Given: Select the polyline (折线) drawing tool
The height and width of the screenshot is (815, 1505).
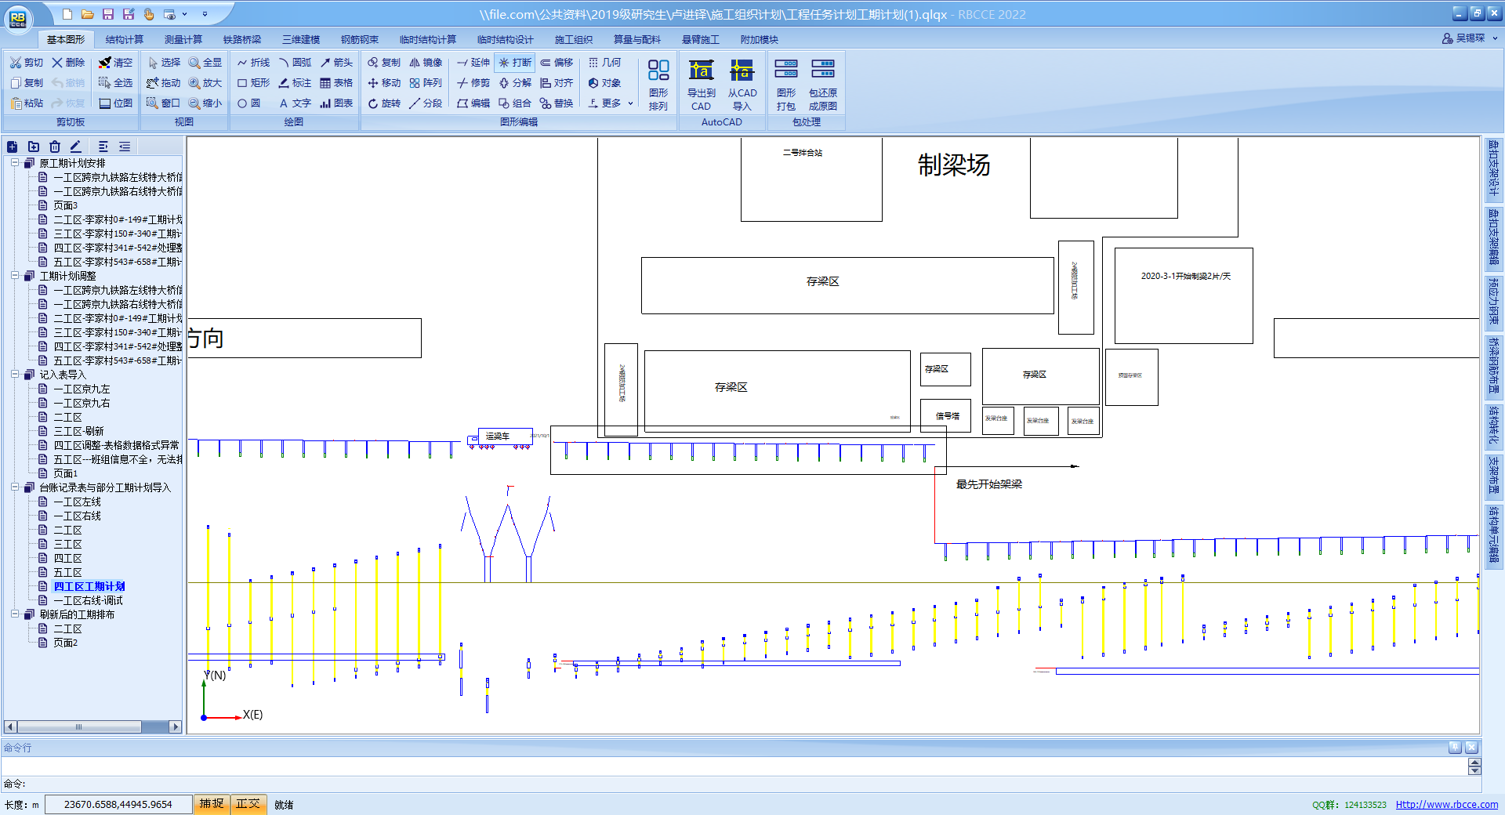Looking at the screenshot, I should (x=253, y=63).
